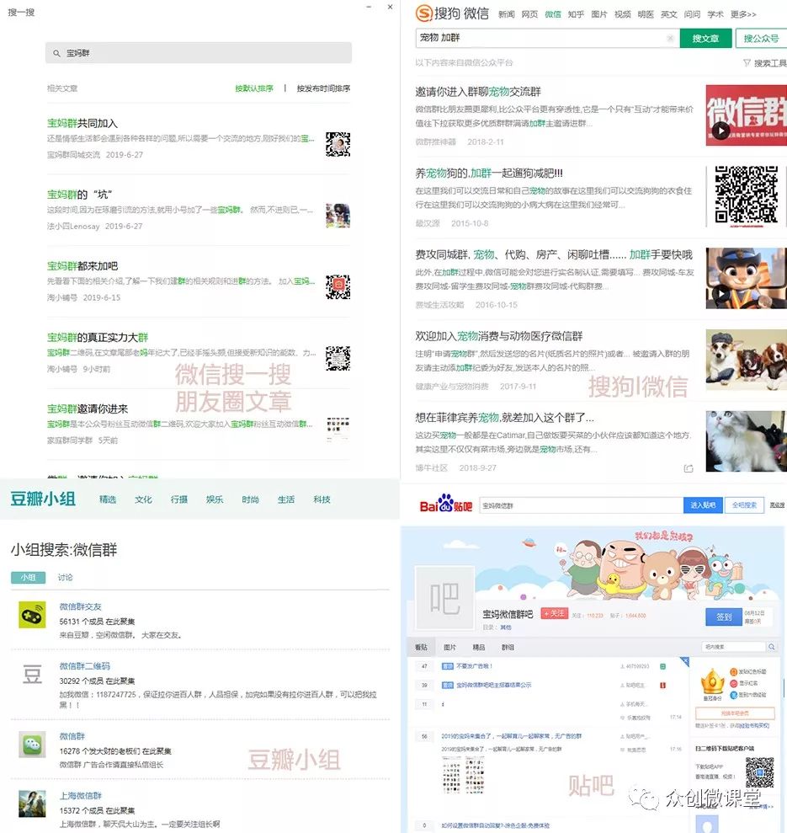This screenshot has height=833, width=787.
Task: Close the 搜一搜 window
Action: [x=390, y=7]
